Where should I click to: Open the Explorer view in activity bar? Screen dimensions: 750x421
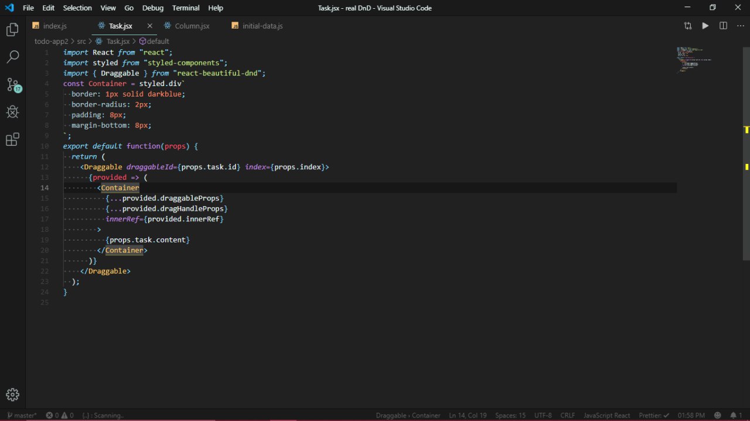[x=12, y=29]
